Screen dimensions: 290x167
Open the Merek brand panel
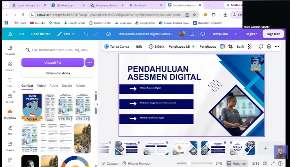click(10, 98)
